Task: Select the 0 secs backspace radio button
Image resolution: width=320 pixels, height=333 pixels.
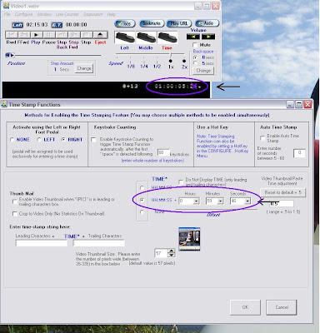Action: (196, 57)
